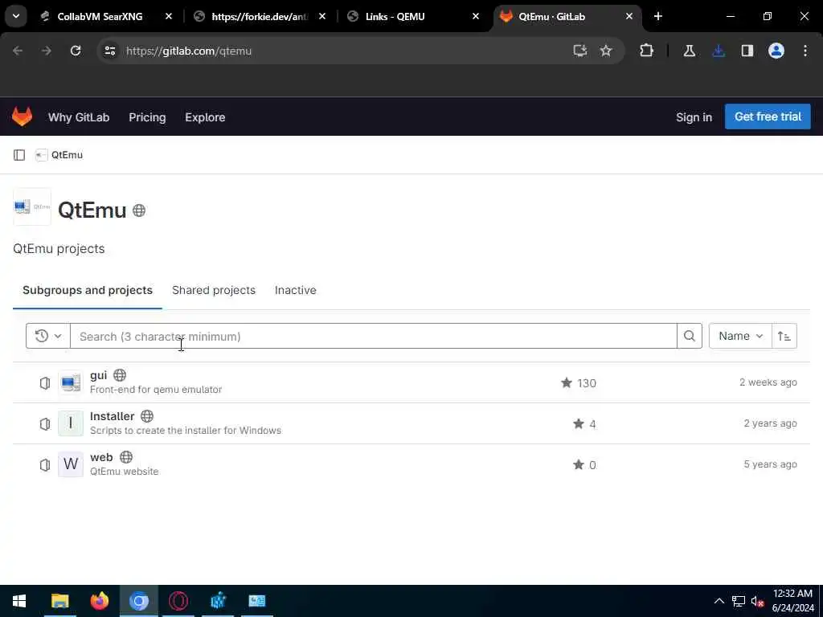
Task: Select the Subgroups and projects tab
Action: pos(87,290)
